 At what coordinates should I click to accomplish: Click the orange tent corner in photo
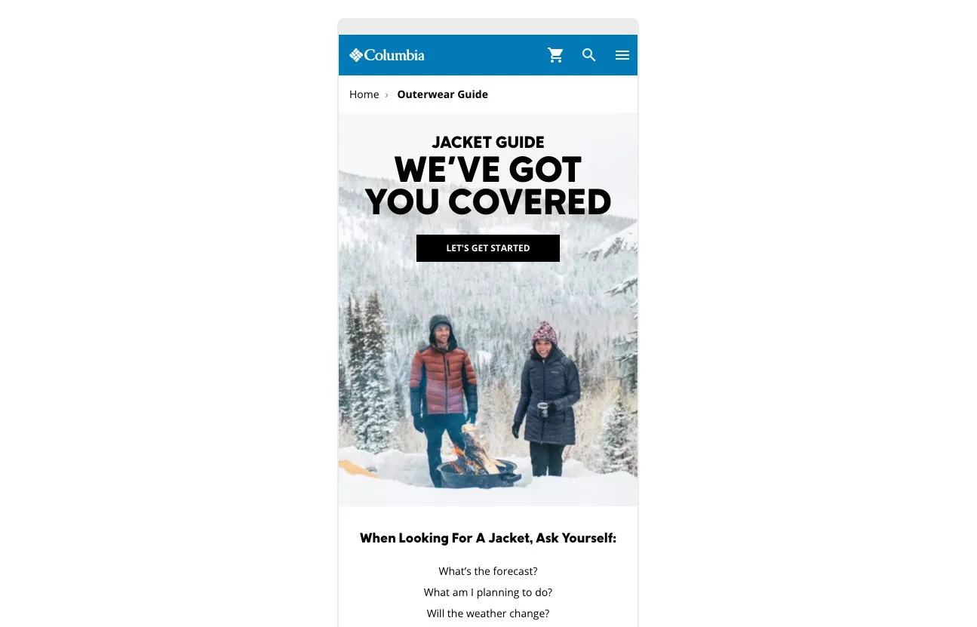(x=357, y=469)
